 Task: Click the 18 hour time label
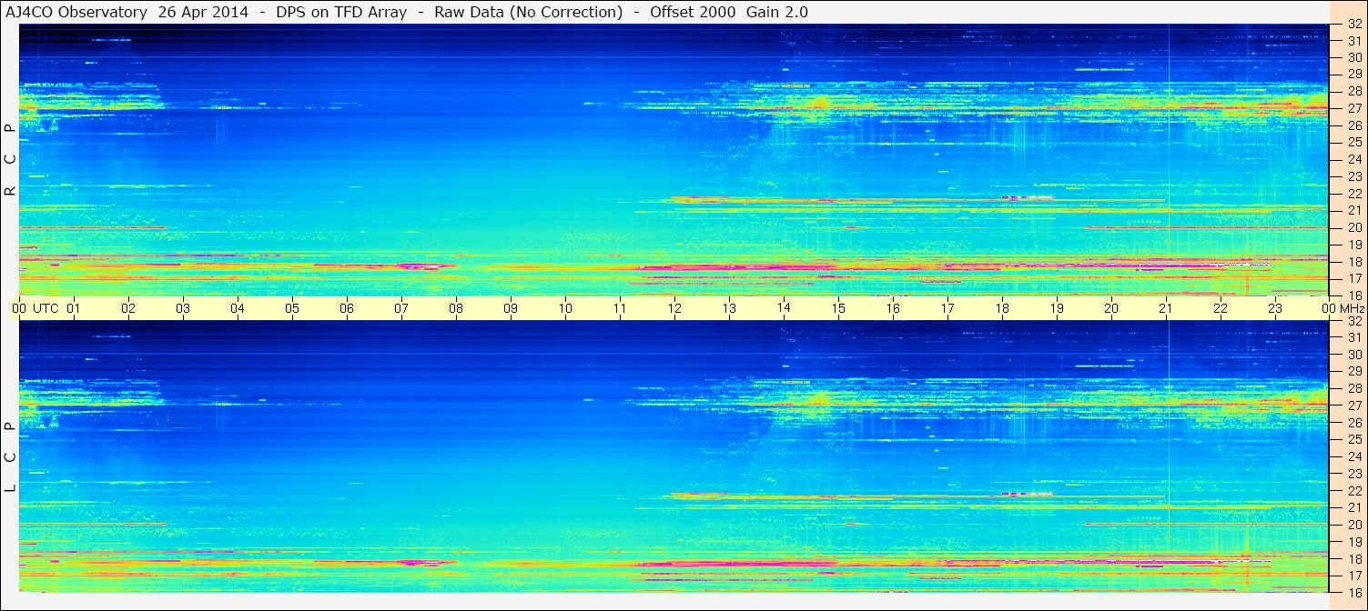pyautogui.click(x=1002, y=308)
